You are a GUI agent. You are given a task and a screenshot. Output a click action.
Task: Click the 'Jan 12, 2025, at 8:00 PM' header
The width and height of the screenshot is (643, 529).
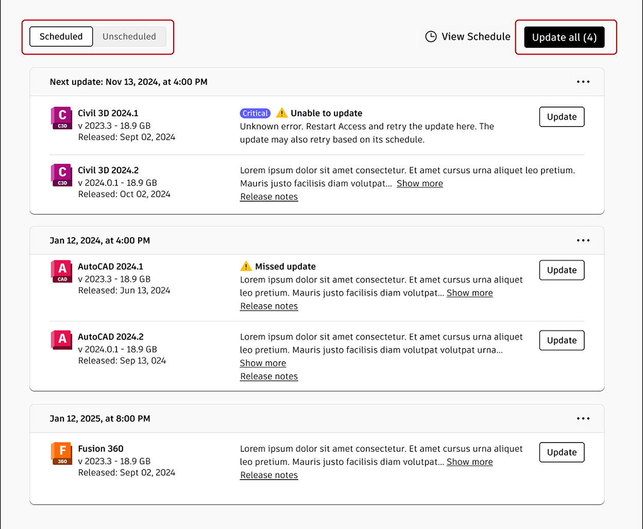pos(100,418)
